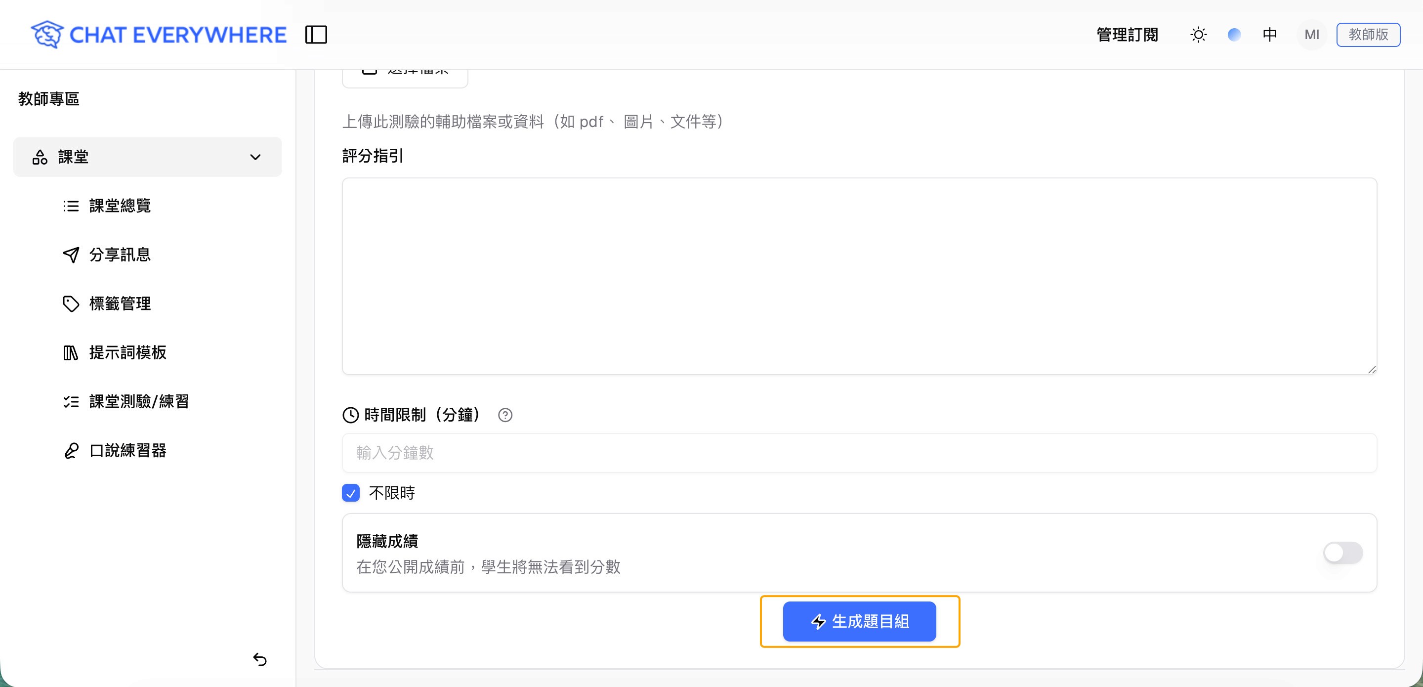Image resolution: width=1423 pixels, height=687 pixels.
Task: Click the 課堂測驗/練習 checklist icon
Action: pyautogui.click(x=72, y=402)
